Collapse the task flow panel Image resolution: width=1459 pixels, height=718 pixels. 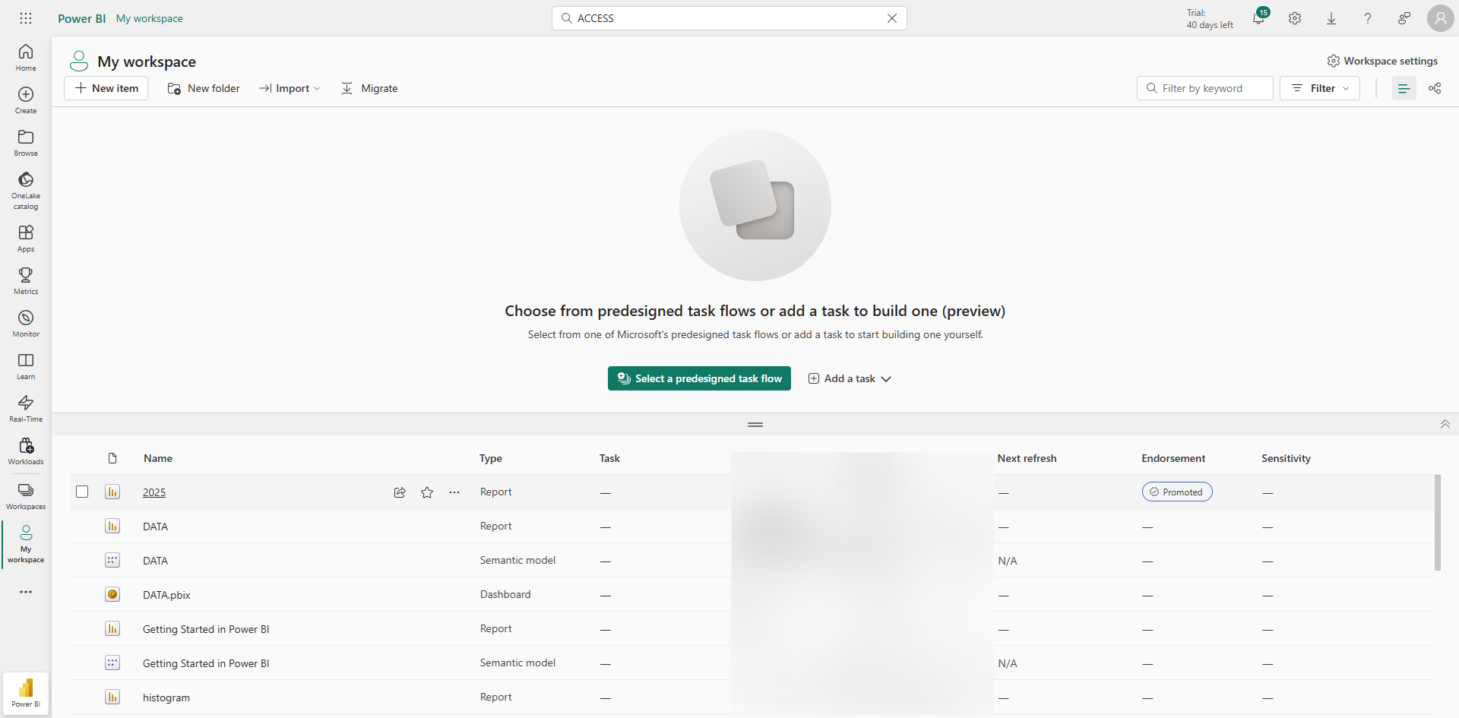[1445, 424]
